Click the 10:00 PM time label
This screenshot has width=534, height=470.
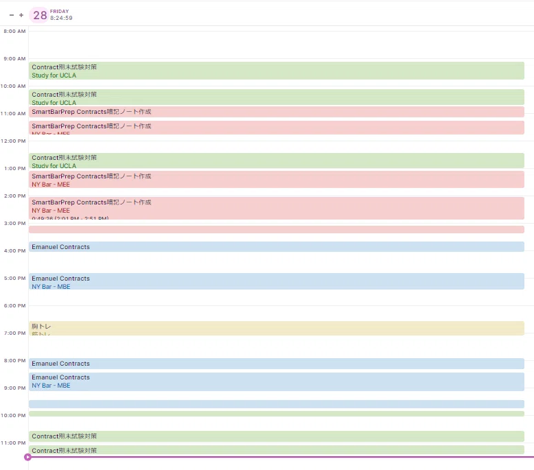coord(13,416)
